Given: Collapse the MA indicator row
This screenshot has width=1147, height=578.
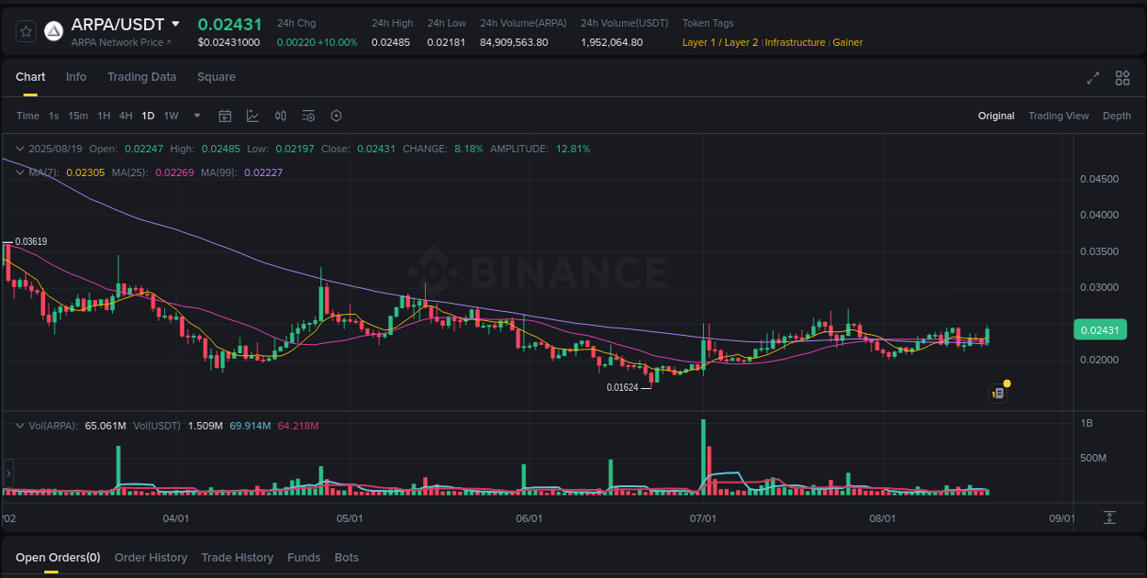Looking at the screenshot, I should click(x=19, y=172).
